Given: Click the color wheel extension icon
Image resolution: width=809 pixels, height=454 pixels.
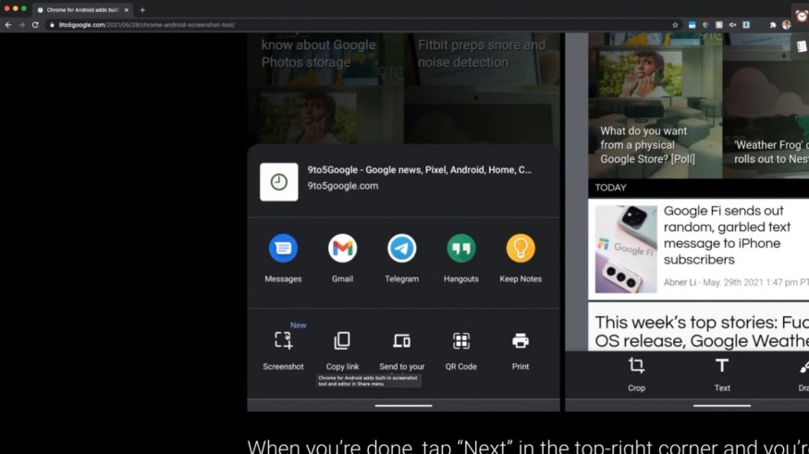Looking at the screenshot, I should [x=705, y=25].
